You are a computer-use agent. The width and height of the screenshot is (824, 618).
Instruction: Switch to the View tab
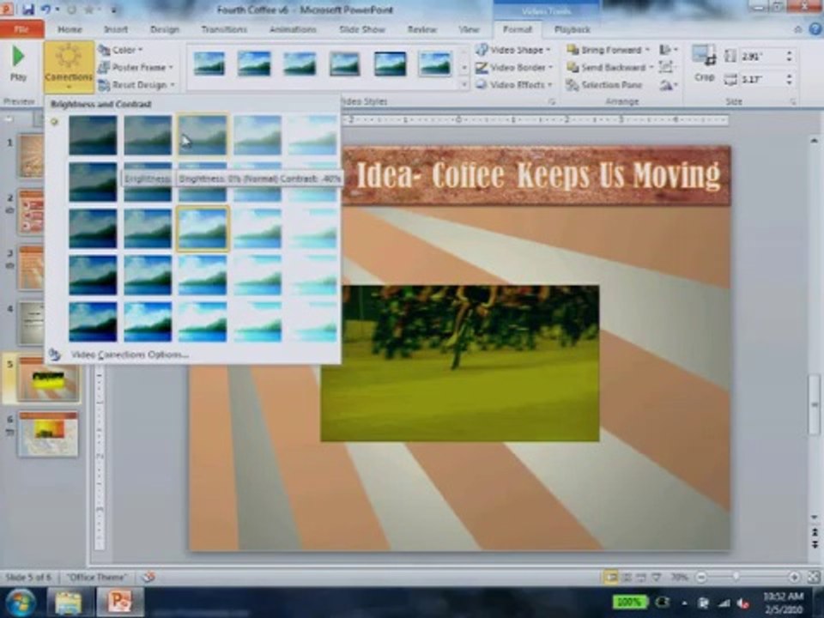[x=469, y=29]
